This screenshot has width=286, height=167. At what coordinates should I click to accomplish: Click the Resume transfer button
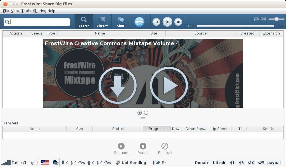pos(121,149)
